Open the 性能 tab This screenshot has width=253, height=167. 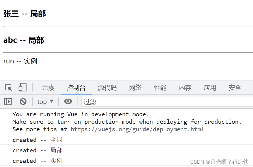coord(160,88)
